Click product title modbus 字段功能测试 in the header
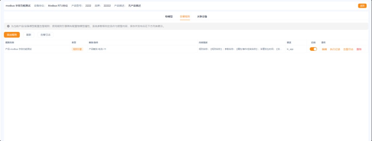 (x=18, y=6)
